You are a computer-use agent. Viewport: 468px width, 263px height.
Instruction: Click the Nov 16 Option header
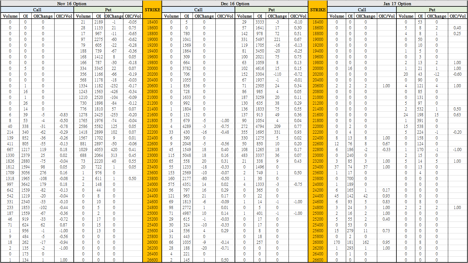click(72, 4)
